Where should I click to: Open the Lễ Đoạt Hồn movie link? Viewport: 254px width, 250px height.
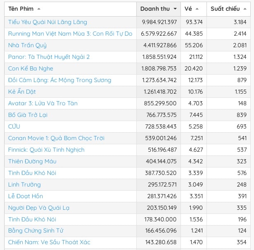pyautogui.click(x=26, y=196)
